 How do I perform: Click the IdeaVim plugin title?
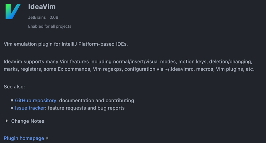(42, 7)
